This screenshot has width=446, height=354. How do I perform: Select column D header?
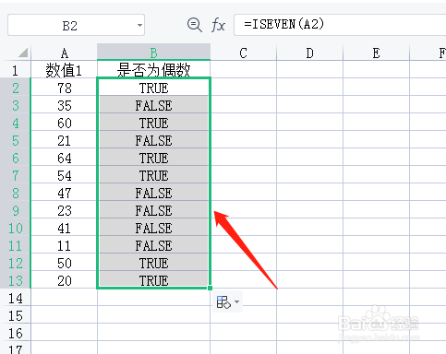309,53
